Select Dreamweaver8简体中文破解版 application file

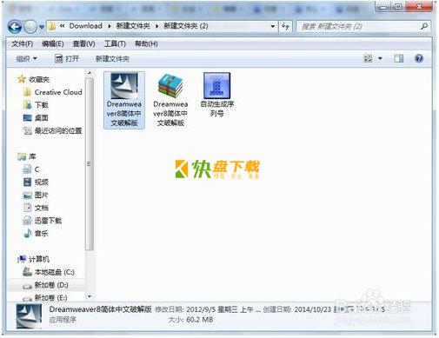pos(124,100)
